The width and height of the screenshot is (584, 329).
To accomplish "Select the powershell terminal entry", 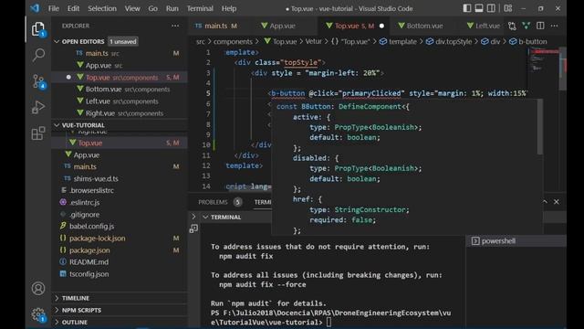I will 516,241.
